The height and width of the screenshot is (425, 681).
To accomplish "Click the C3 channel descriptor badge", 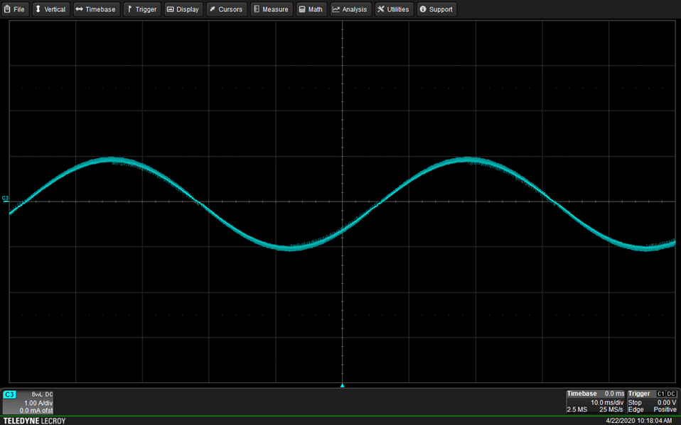I will coord(10,394).
